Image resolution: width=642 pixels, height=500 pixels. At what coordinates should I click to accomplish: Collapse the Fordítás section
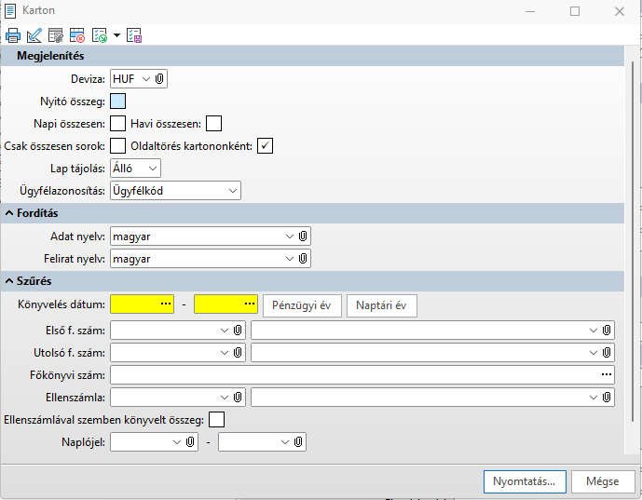coord(9,213)
